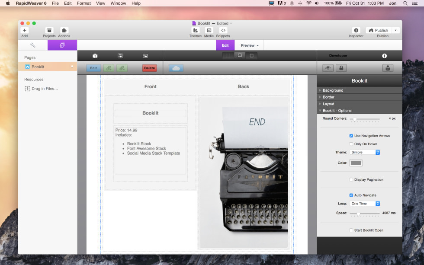
Task: Open the document title Edited dropdown
Action: (x=225, y=23)
